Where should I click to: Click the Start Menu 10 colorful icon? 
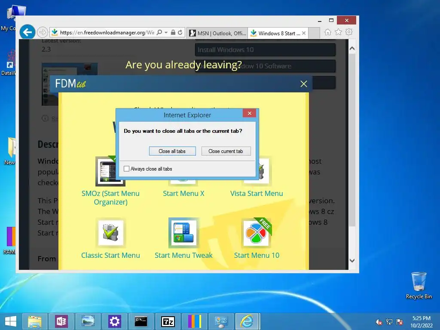click(x=257, y=233)
